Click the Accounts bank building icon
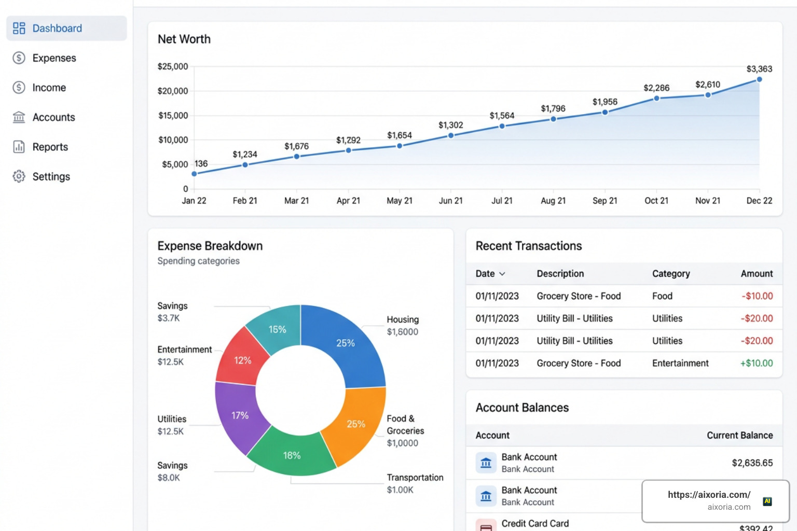The image size is (797, 531). (19, 117)
